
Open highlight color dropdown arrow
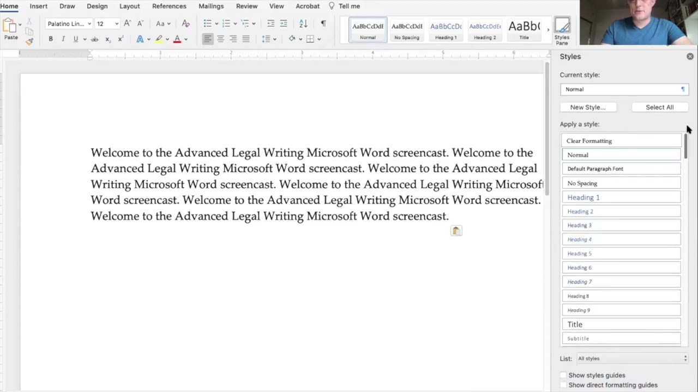click(167, 39)
